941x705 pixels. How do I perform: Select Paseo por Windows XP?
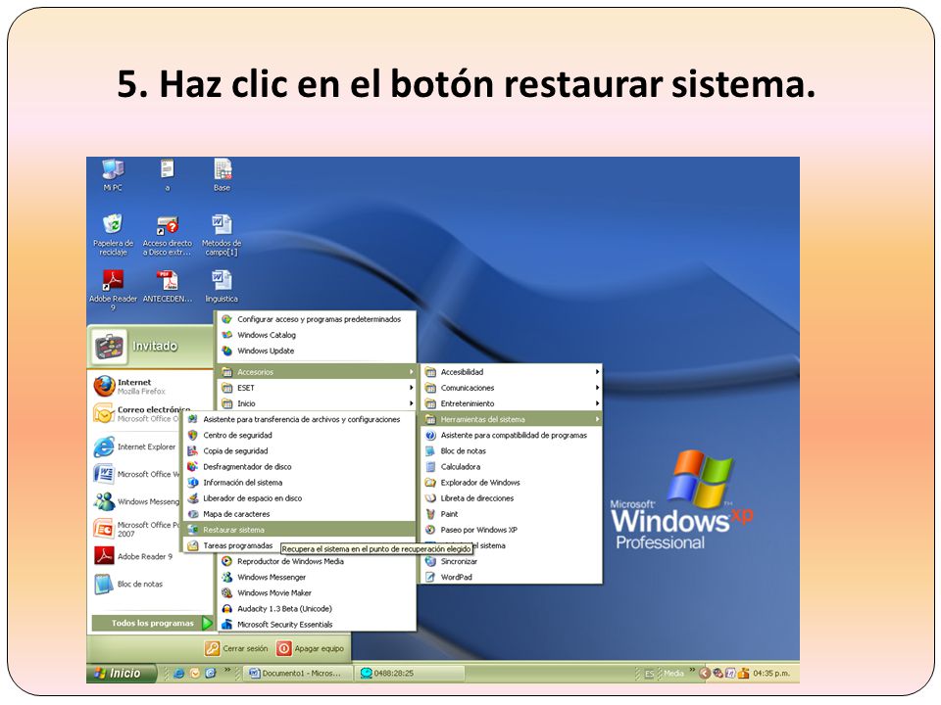tap(510, 530)
